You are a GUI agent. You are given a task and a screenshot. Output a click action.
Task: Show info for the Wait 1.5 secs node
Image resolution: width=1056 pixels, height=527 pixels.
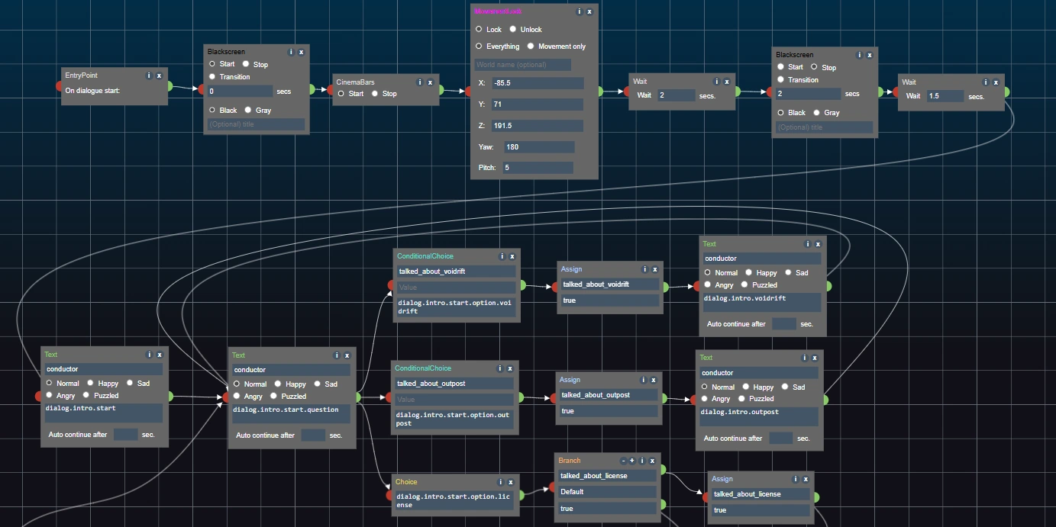[986, 82]
